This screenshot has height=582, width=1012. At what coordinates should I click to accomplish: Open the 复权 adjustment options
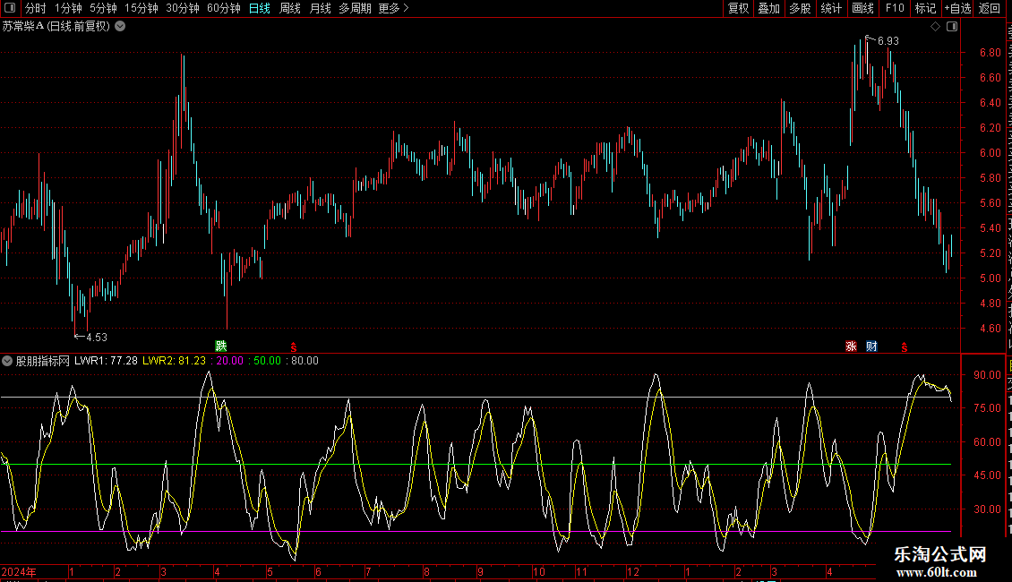[738, 8]
